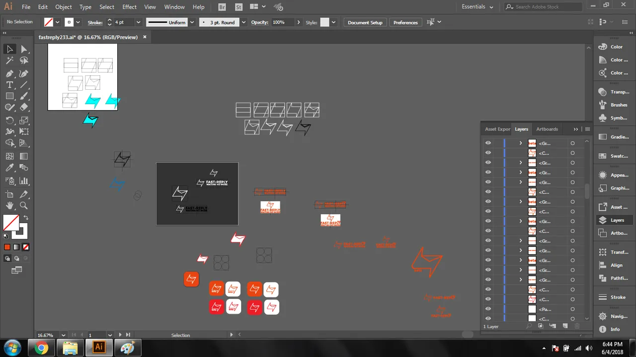Switch to the Asset Export tab
This screenshot has width=636, height=357.
[x=497, y=129]
